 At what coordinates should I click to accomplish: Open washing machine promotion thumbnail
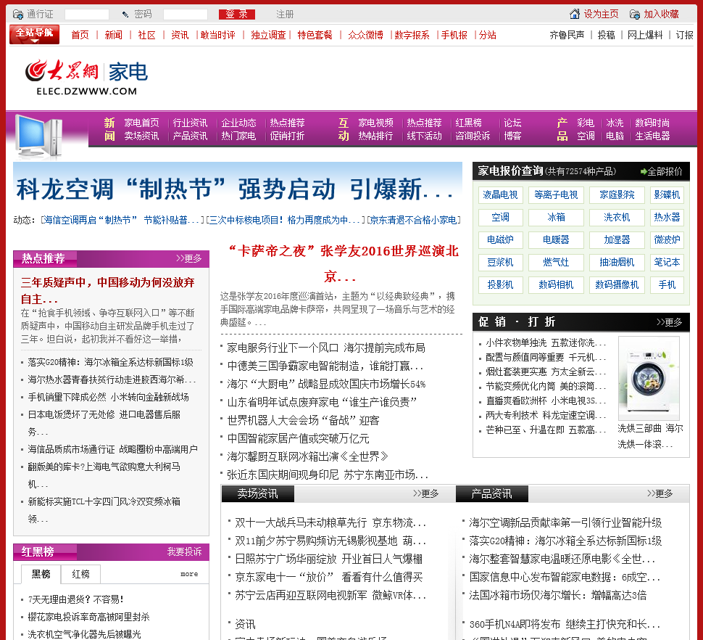coord(649,378)
